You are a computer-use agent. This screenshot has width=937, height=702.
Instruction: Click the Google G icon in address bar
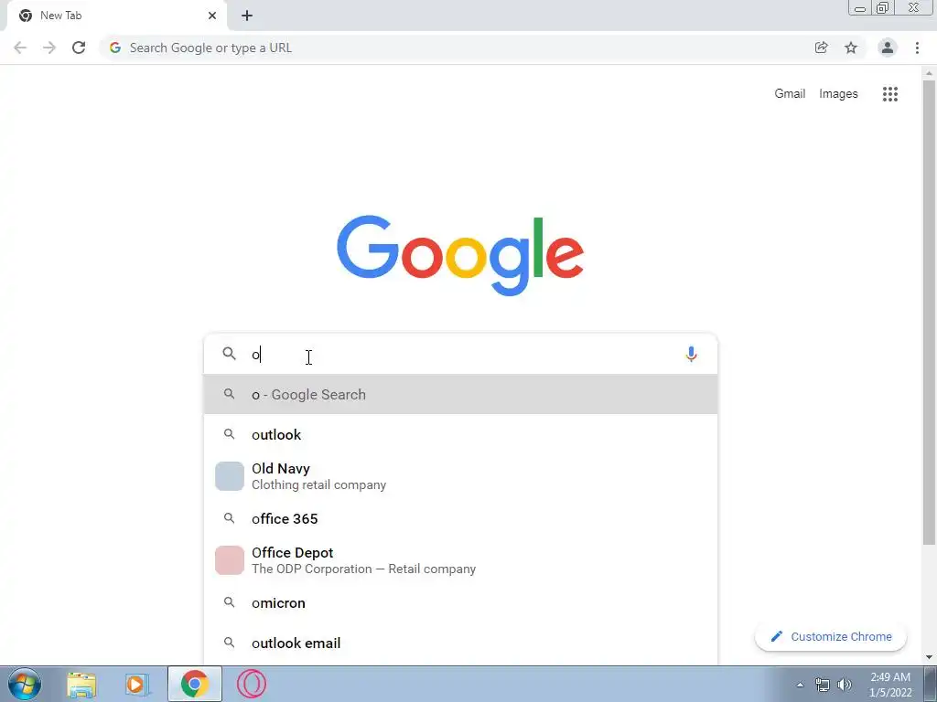tap(115, 48)
